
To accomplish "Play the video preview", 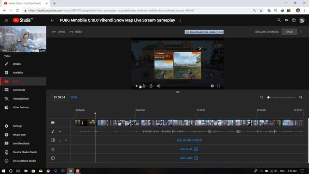I will click(137, 86).
